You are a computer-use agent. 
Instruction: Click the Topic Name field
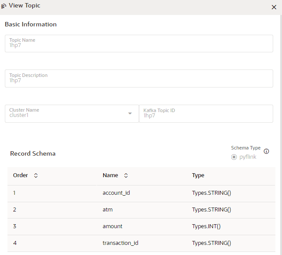[x=139, y=44]
